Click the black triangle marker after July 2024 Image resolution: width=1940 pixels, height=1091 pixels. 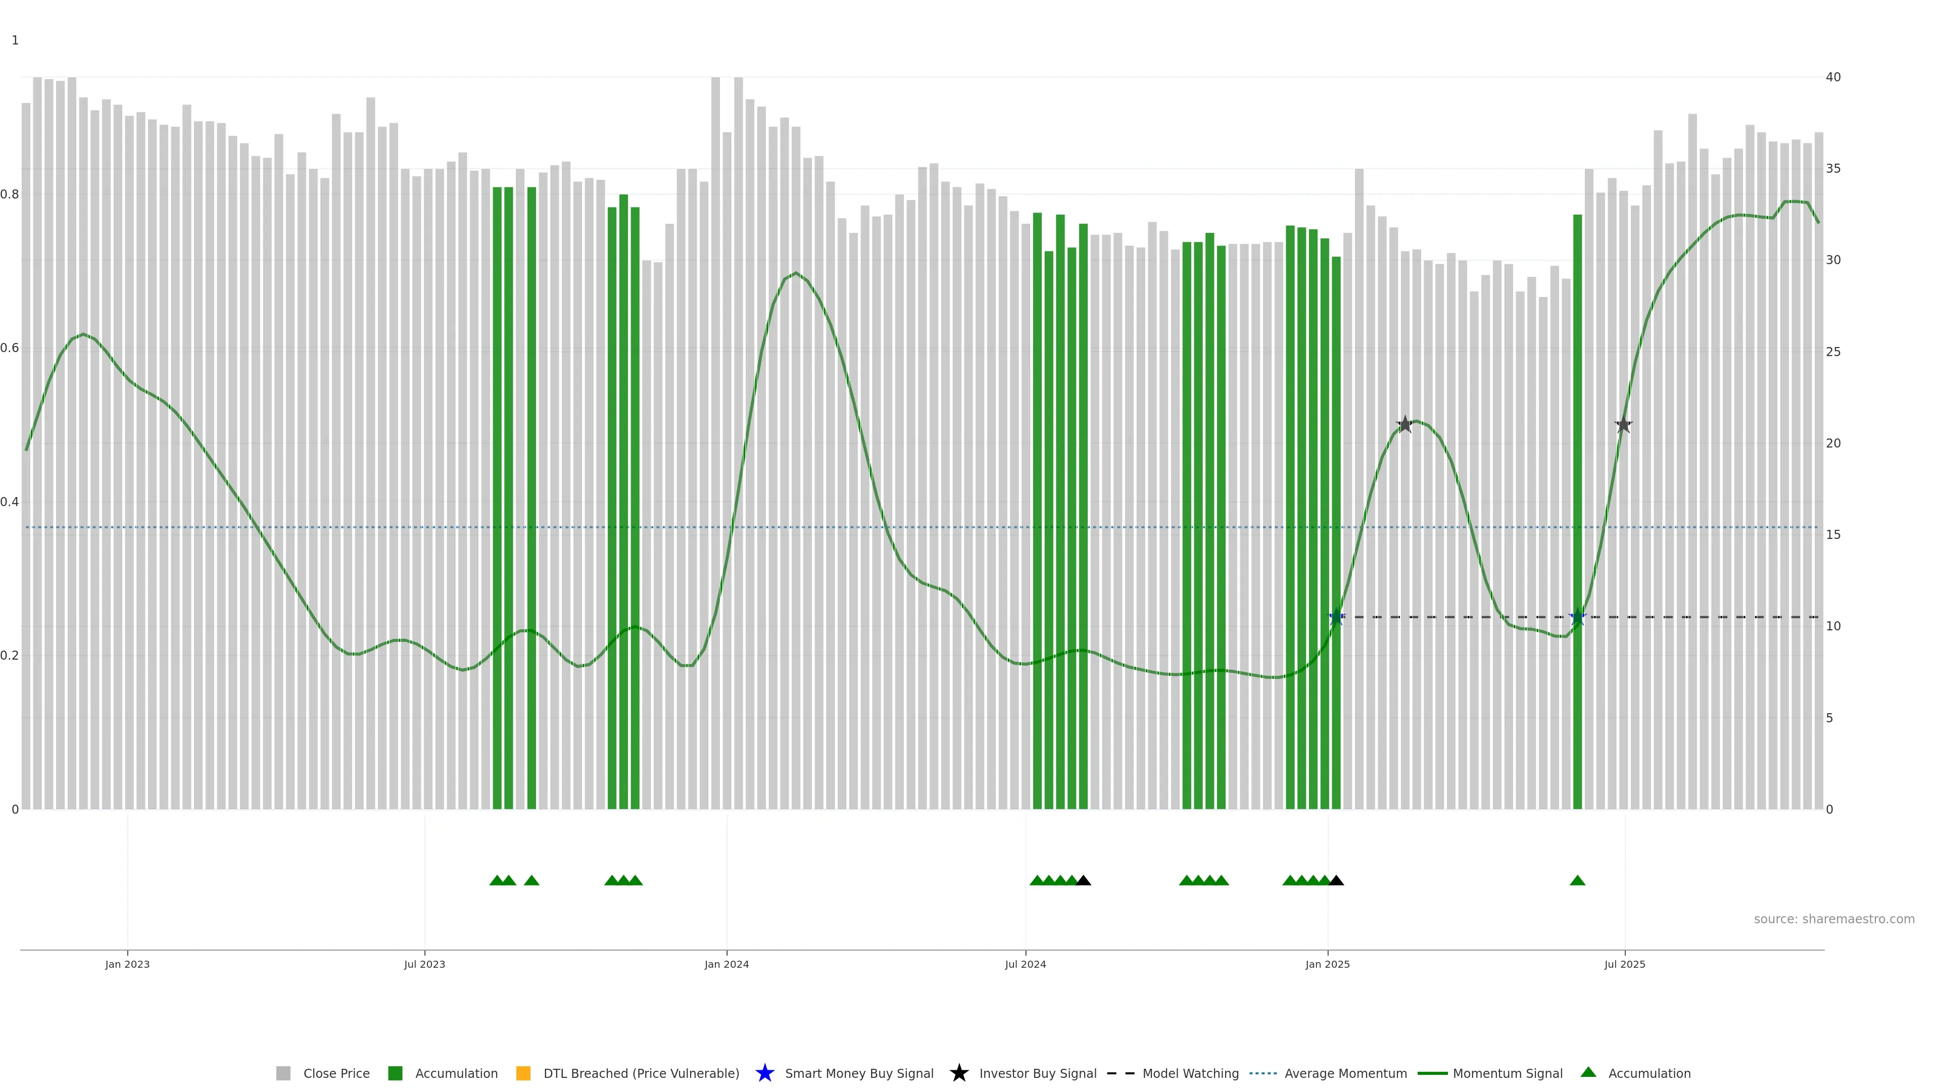coord(1084,880)
